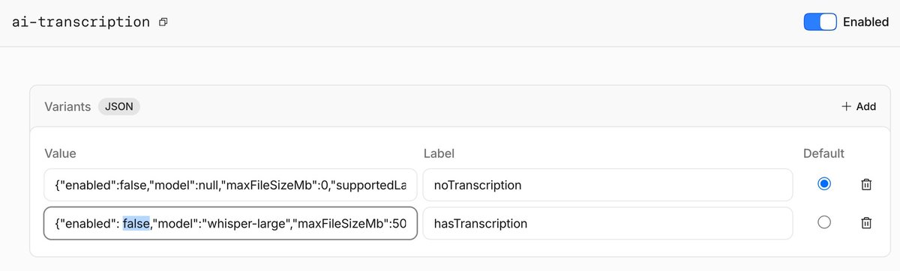This screenshot has width=900, height=271.
Task: Edit the noTranscription JSON value field
Action: [x=230, y=185]
